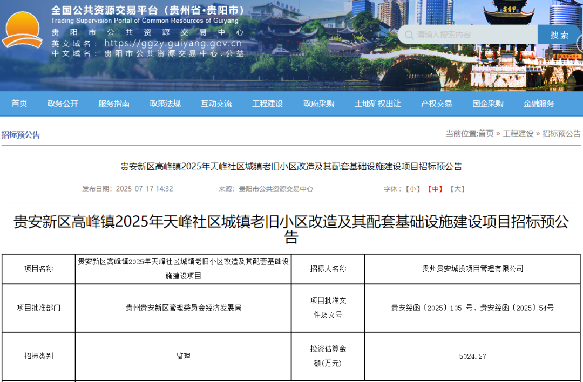The width and height of the screenshot is (583, 382).
Task: Open the 政策法规 menu
Action: [164, 104]
